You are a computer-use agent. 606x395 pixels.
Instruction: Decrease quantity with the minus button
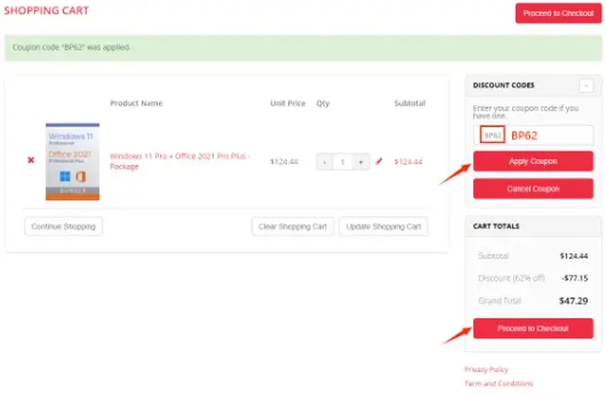(x=325, y=162)
